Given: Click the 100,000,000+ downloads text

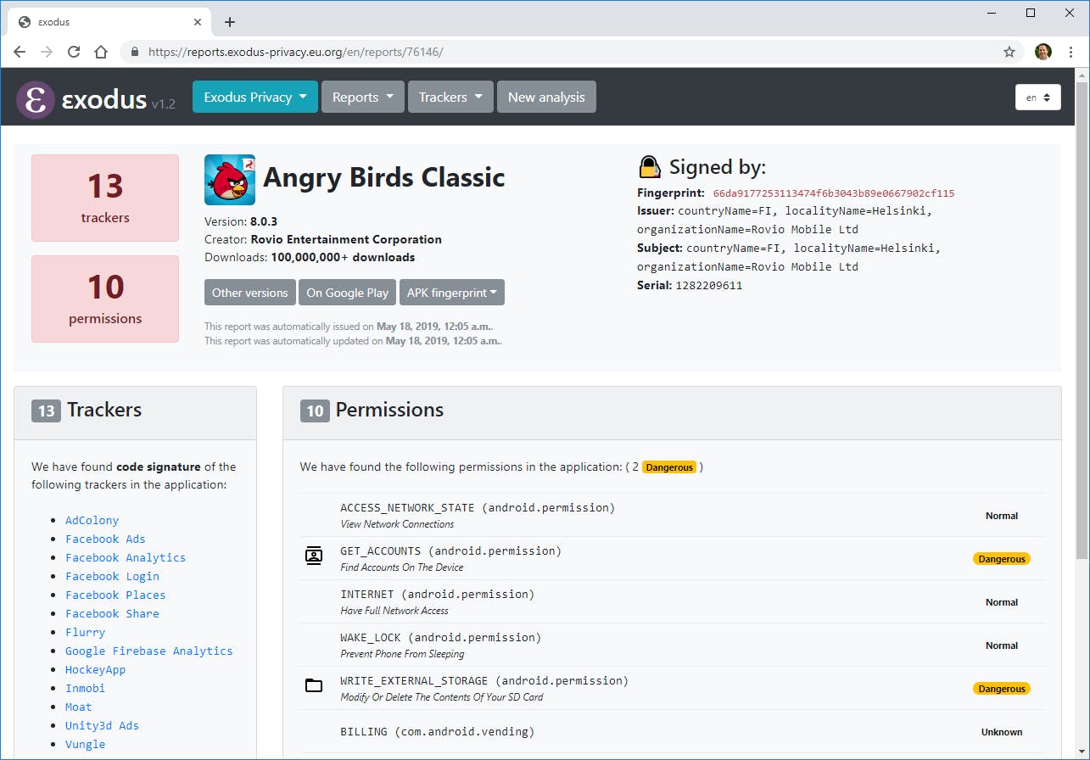Looking at the screenshot, I should (343, 257).
